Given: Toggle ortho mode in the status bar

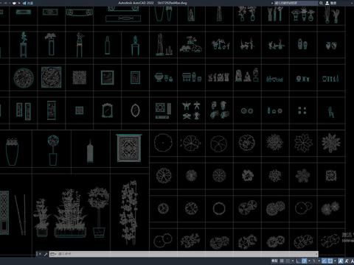Looking at the screenshot, I should pos(298,261).
